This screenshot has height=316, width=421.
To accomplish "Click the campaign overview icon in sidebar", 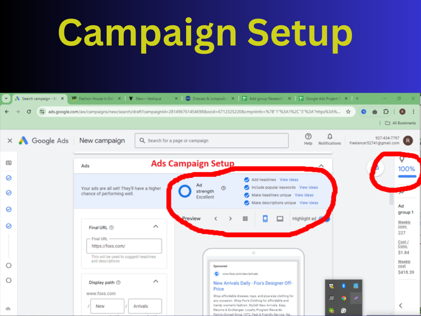I will pyautogui.click(x=8, y=163).
